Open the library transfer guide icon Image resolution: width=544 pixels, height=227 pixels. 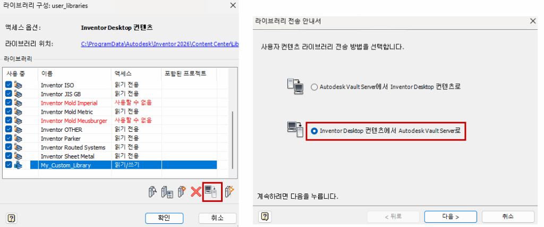click(211, 191)
